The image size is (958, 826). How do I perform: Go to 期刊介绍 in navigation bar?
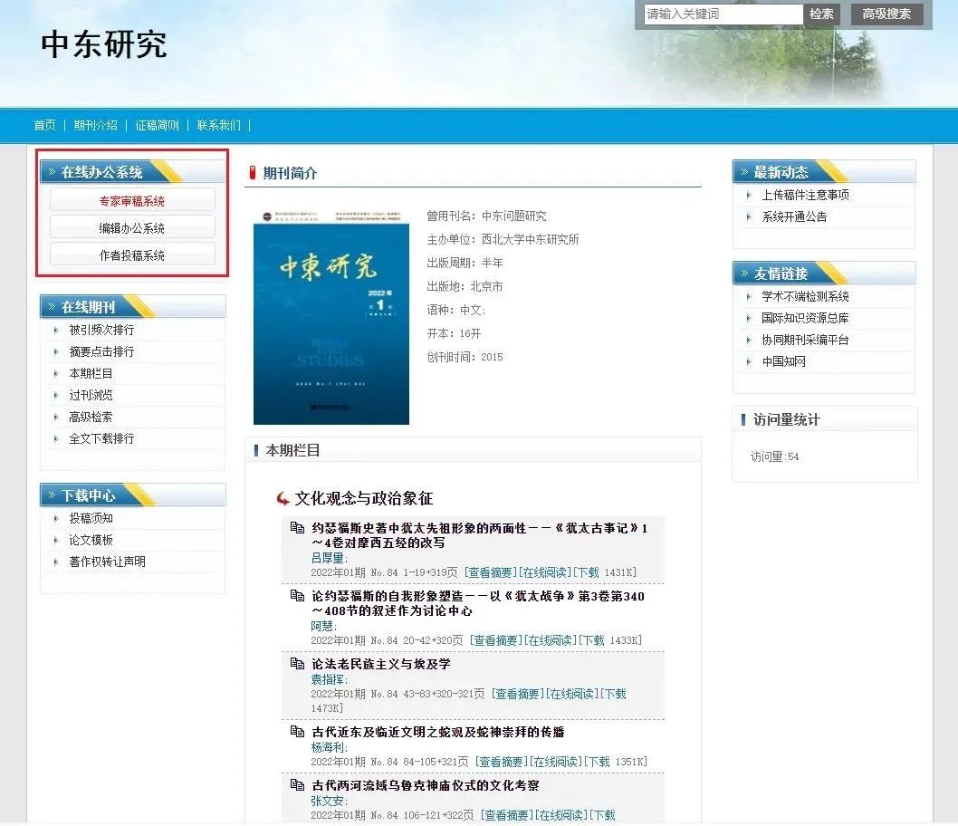tap(96, 125)
